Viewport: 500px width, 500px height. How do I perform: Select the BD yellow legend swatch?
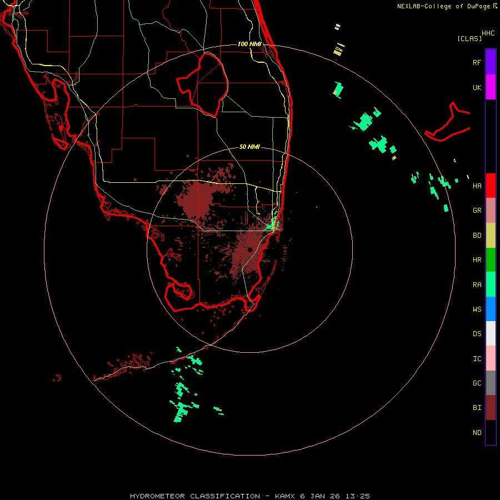pyautogui.click(x=491, y=236)
